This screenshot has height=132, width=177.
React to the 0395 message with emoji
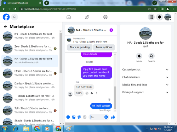point(87,93)
